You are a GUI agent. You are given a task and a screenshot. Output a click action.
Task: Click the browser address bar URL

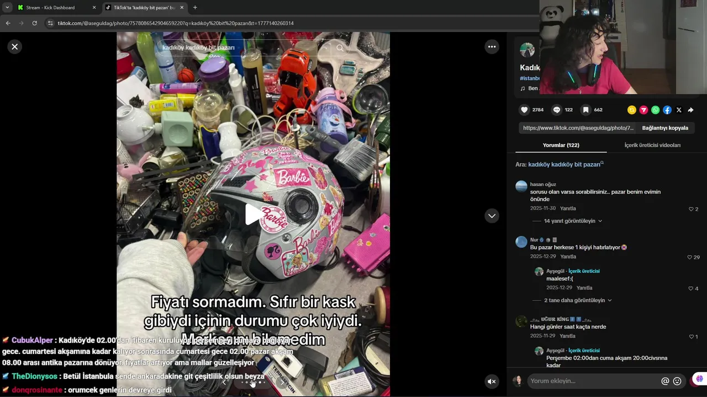coord(176,23)
